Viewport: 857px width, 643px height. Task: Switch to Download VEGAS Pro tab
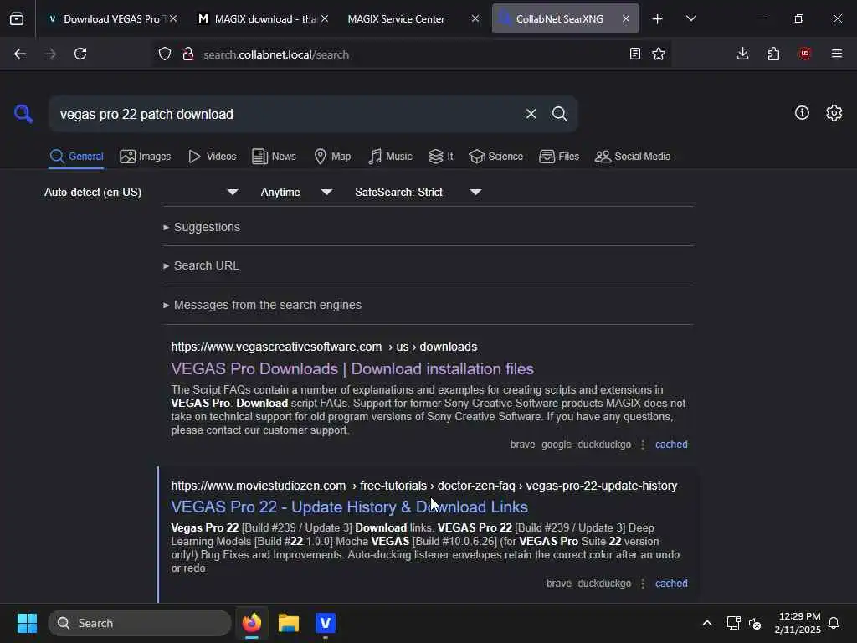[x=112, y=18]
